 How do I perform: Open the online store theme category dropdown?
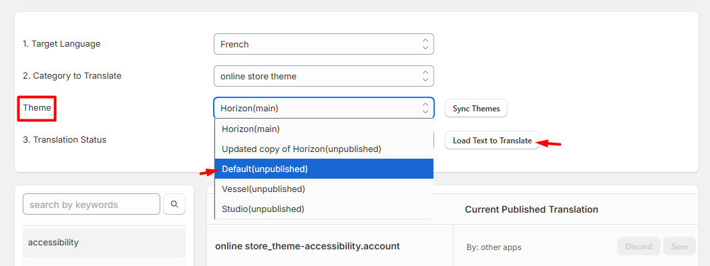click(x=324, y=76)
